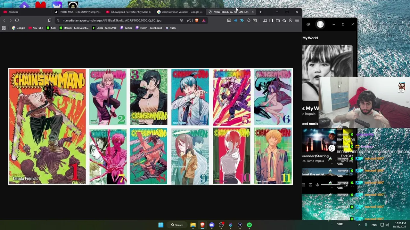Open the ClipQ | Yanivu938 bookmark

(x=104, y=28)
